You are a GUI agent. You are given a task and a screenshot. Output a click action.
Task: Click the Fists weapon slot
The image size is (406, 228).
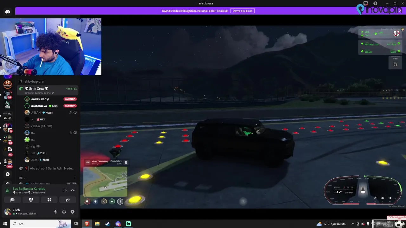[x=395, y=62]
